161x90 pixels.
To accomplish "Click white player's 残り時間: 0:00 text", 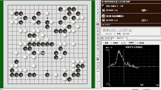I will [x=112, y=20].
